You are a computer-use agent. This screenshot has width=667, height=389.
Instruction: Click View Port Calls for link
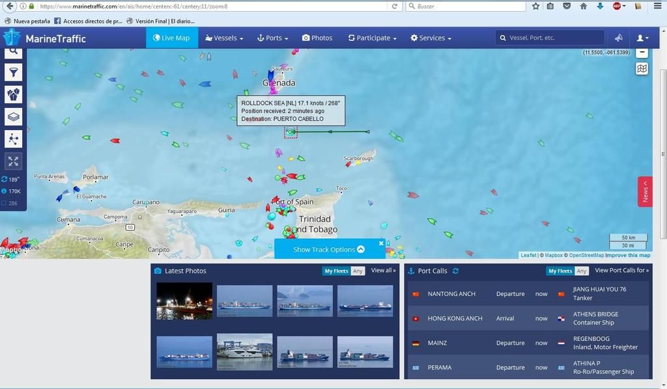tap(621, 271)
